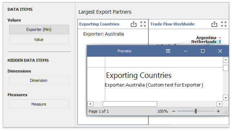Screen dimensions: 232x131
Task: Click the hidden Dimension placeholder
Action: coord(39,80)
